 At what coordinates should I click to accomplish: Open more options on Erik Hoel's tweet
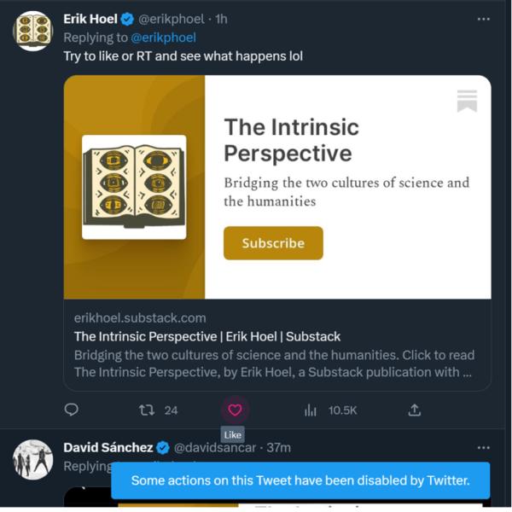pyautogui.click(x=483, y=20)
